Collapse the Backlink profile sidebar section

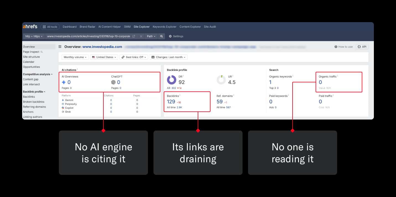pyautogui.click(x=34, y=92)
